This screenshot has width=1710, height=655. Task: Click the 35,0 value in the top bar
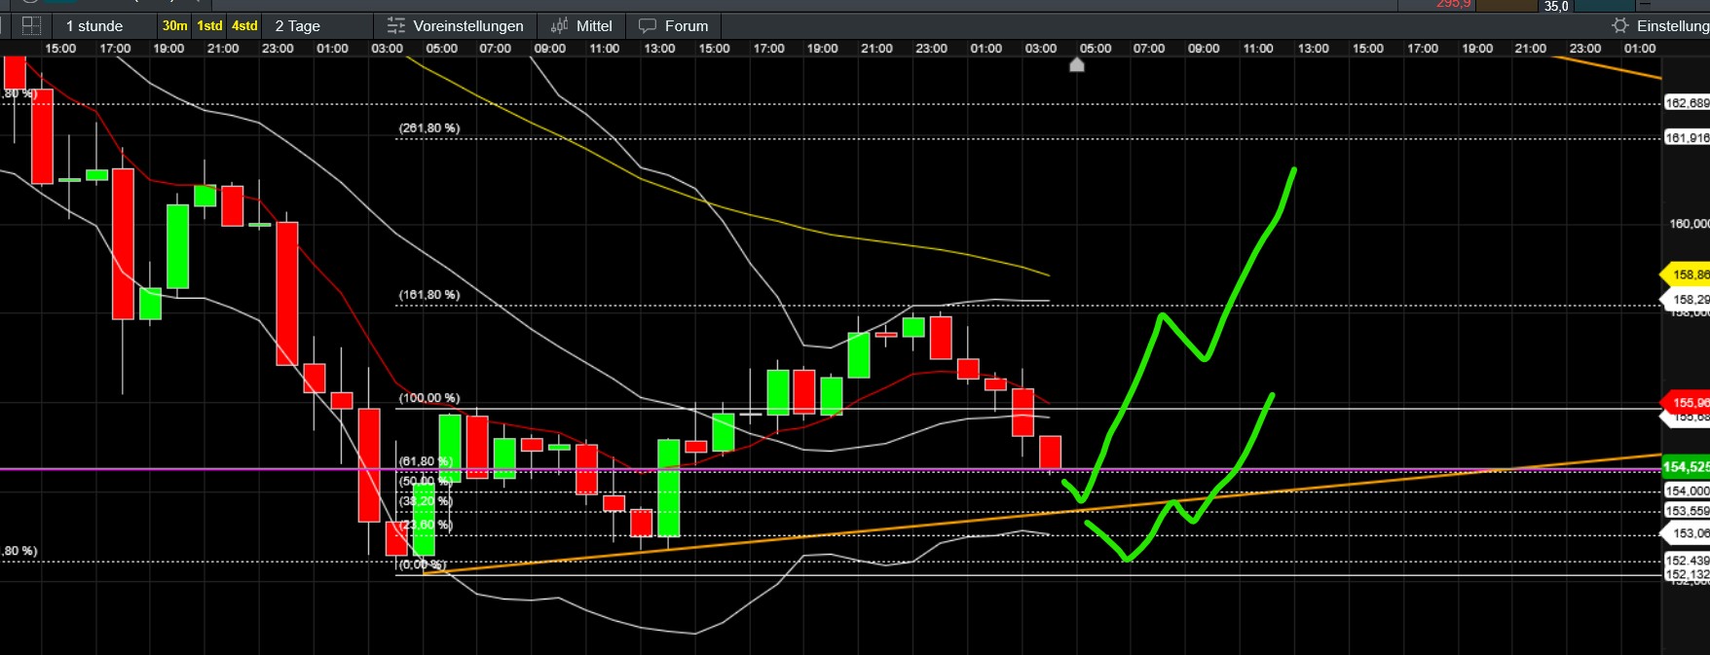1556,7
